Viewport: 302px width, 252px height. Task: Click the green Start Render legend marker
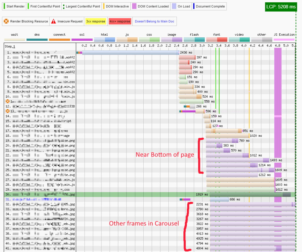pos(4,6)
